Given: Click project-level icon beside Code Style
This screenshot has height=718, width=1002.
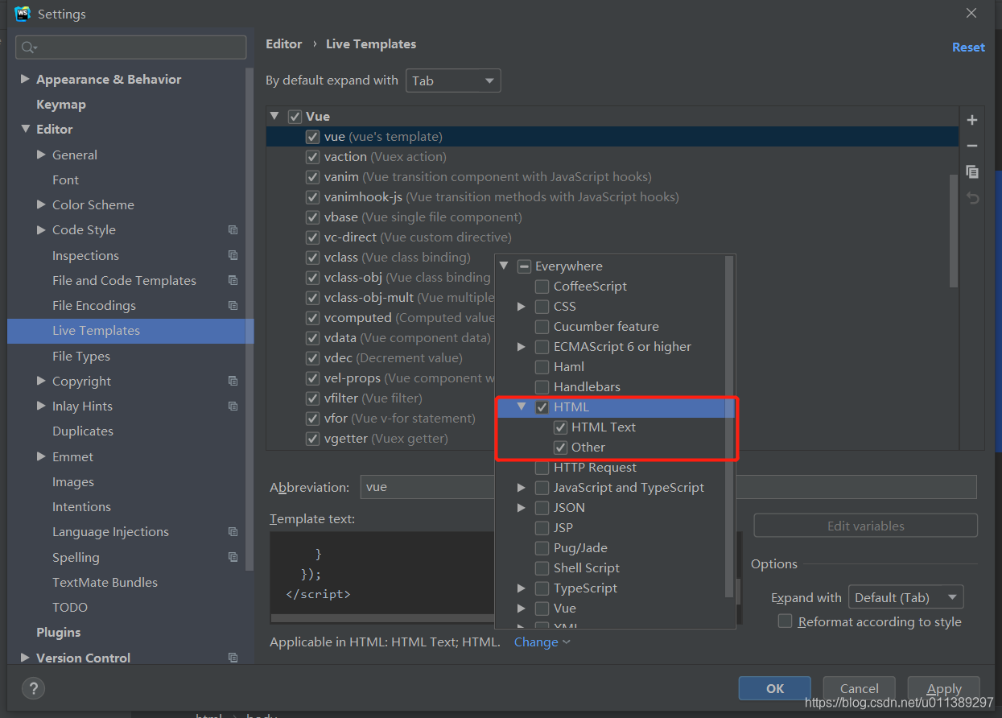Looking at the screenshot, I should click(233, 230).
